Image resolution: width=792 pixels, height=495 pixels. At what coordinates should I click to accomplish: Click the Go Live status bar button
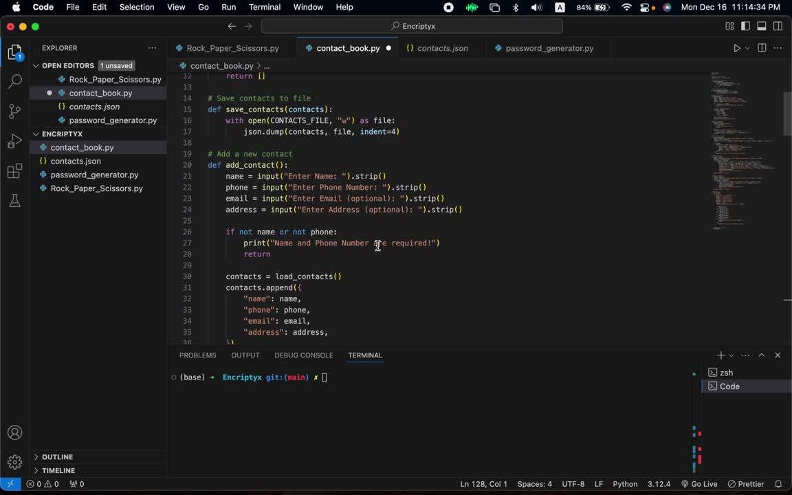pyautogui.click(x=699, y=484)
